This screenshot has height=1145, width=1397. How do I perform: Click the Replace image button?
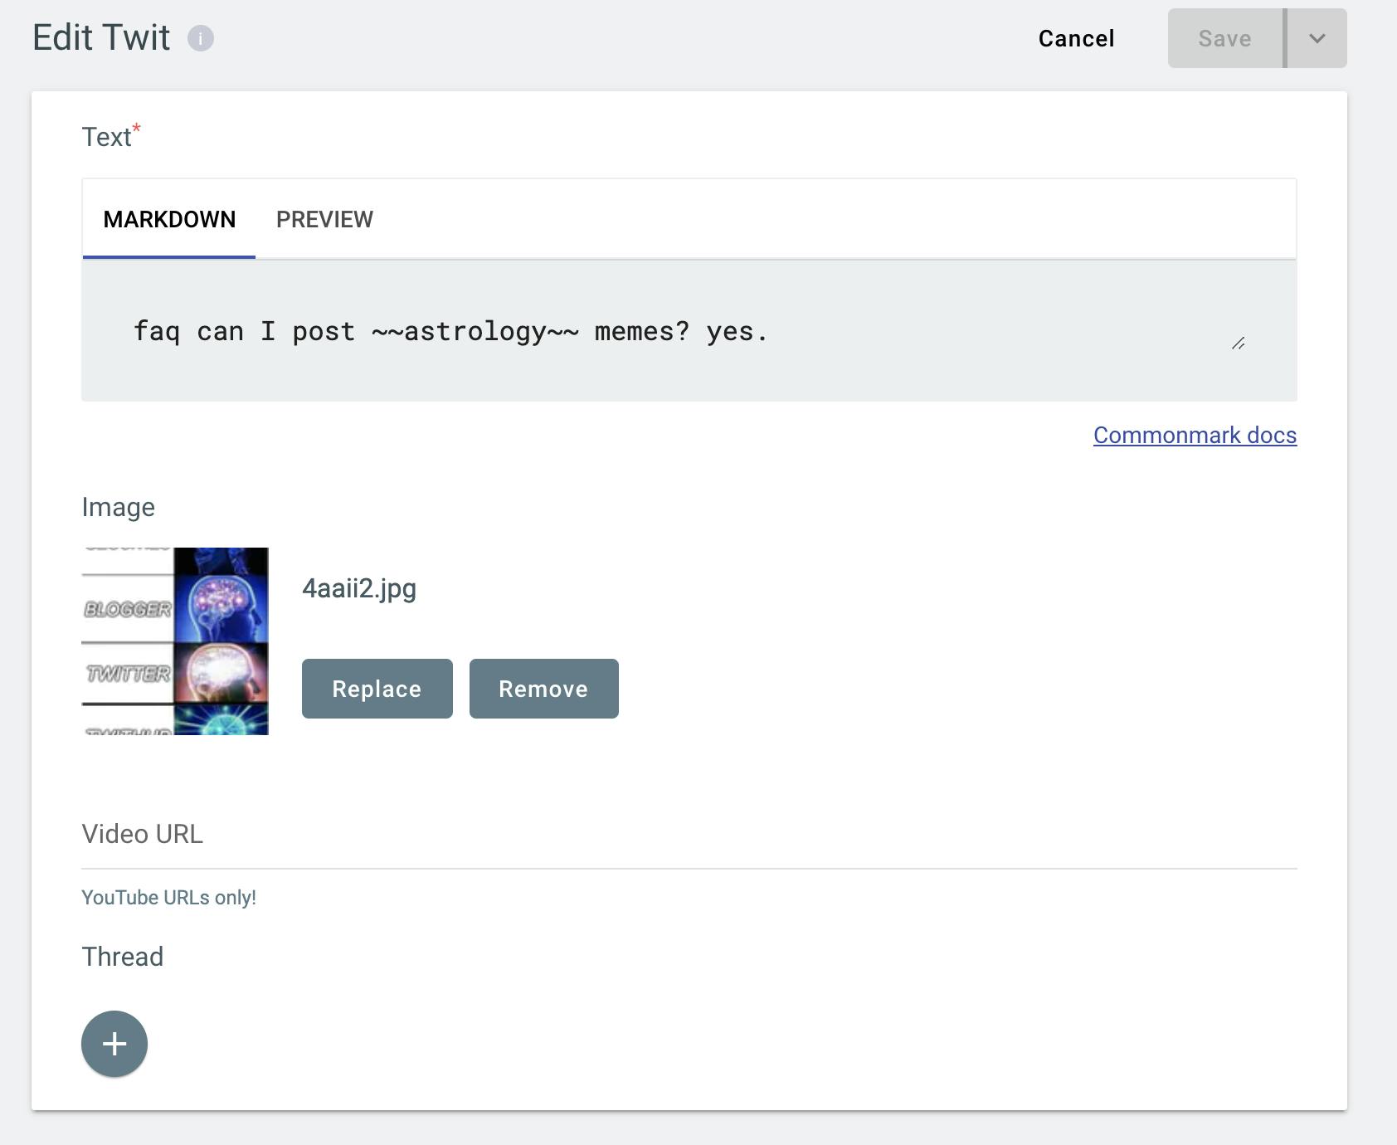point(377,689)
